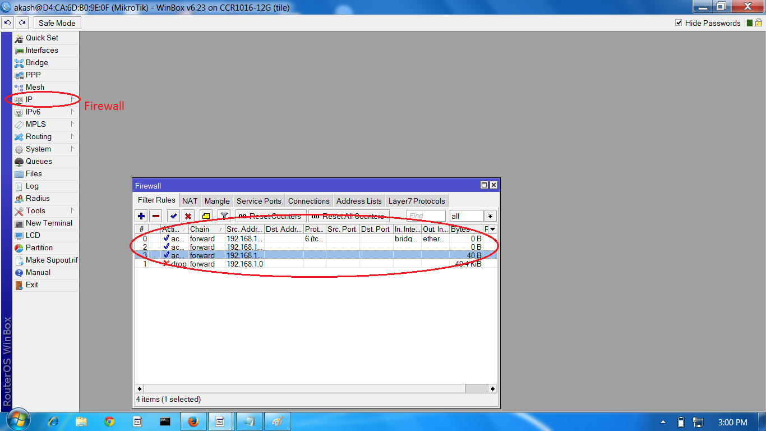Expand the System submenu
Screen dimensions: 766x431
point(72,149)
